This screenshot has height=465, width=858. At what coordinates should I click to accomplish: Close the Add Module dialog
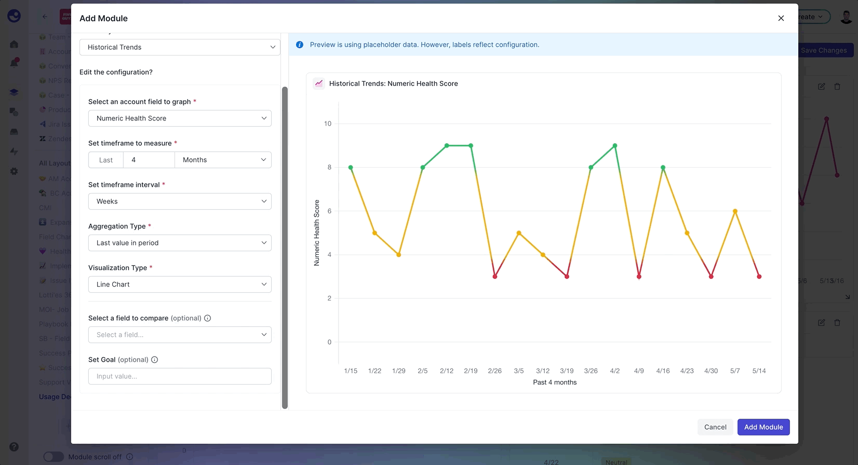tap(781, 18)
